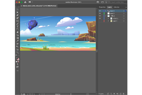
Task: Choose the Paintbrush tool
Action: point(17,24)
